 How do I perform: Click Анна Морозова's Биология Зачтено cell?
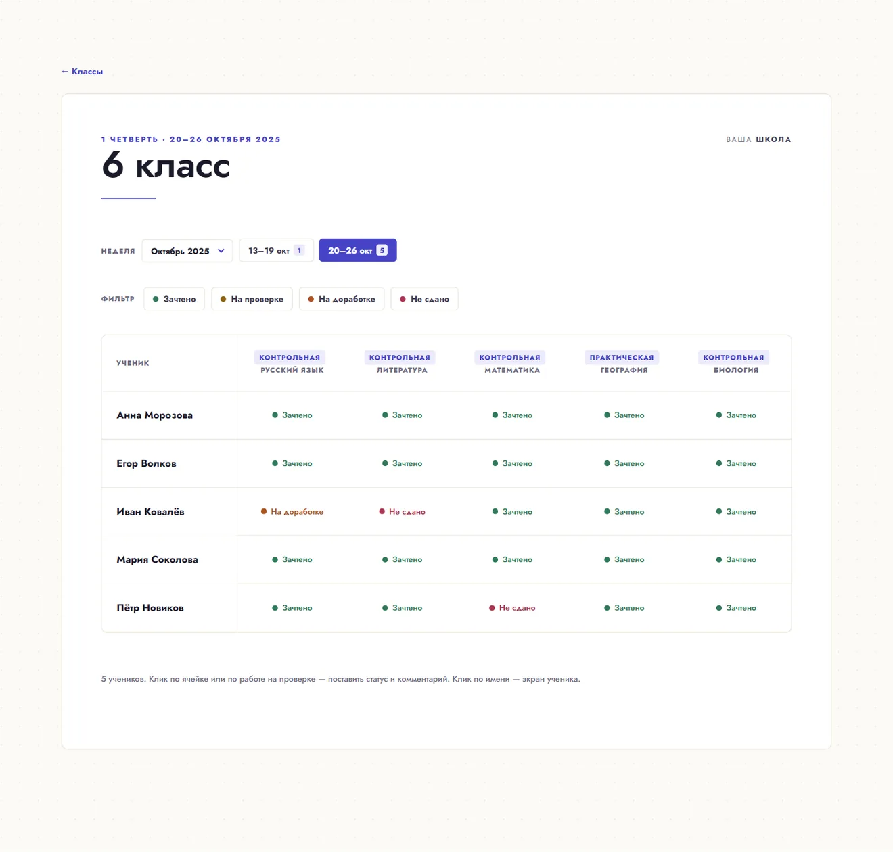736,415
